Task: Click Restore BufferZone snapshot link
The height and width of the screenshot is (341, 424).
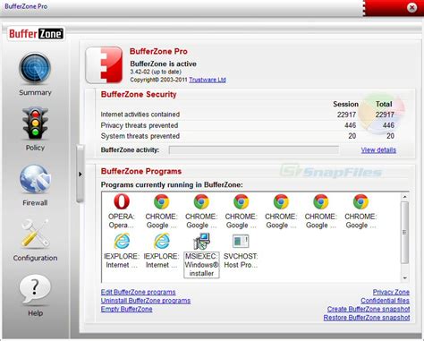Action: tap(367, 318)
